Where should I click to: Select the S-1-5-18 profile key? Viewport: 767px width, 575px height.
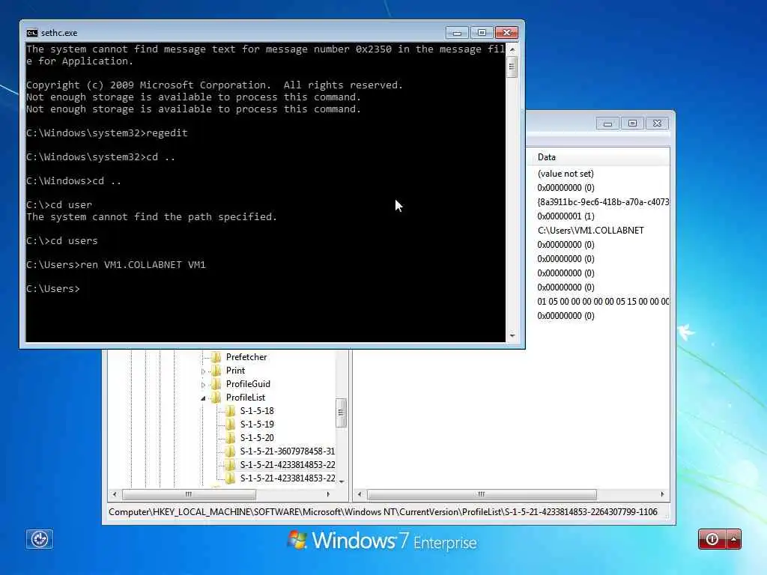coord(257,411)
